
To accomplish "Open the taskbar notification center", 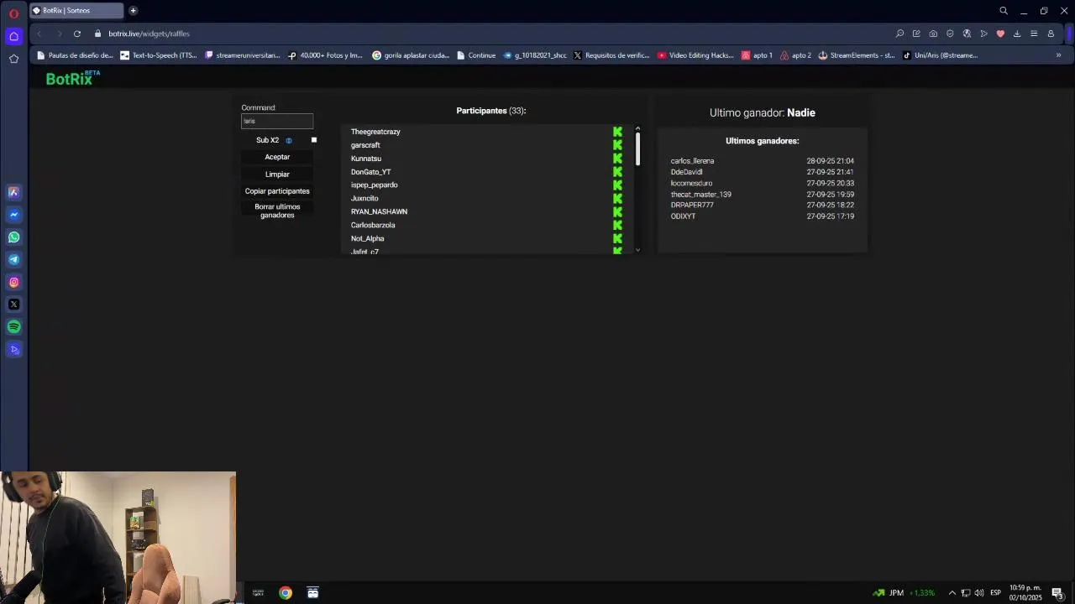I will (1057, 593).
